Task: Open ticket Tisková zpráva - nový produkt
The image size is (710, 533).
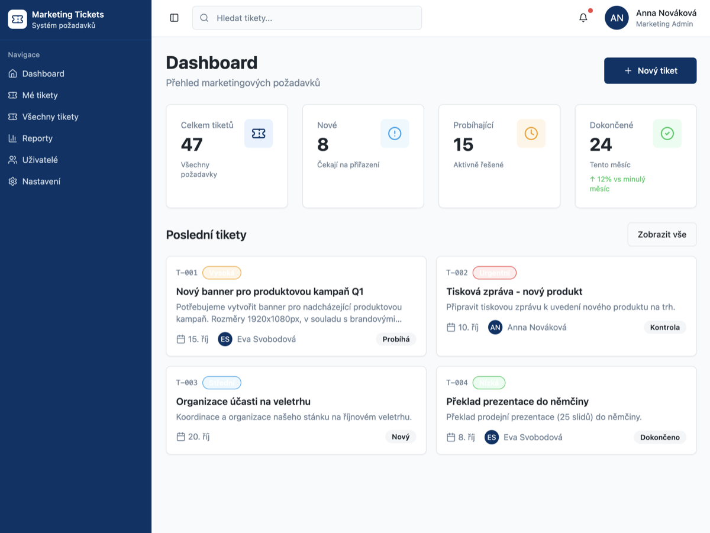Action: coord(514,292)
